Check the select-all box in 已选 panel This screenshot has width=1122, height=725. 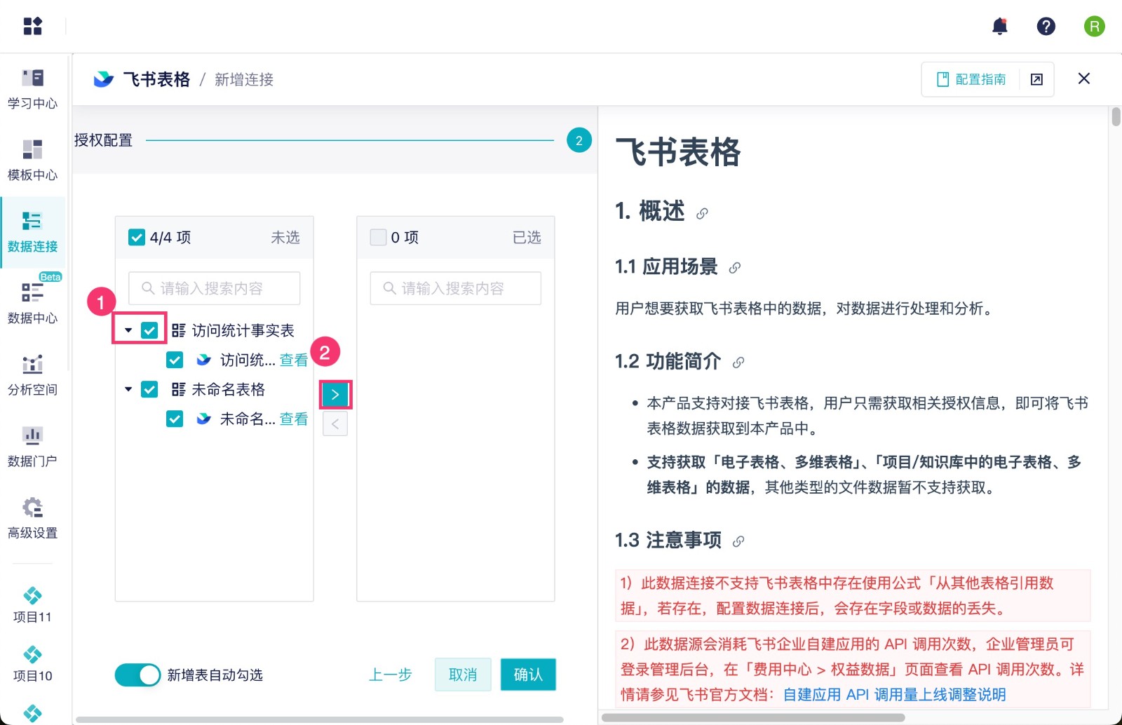(x=378, y=238)
